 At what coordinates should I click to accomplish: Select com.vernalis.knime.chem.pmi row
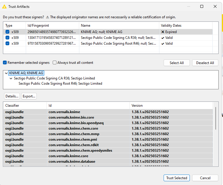[108, 139]
